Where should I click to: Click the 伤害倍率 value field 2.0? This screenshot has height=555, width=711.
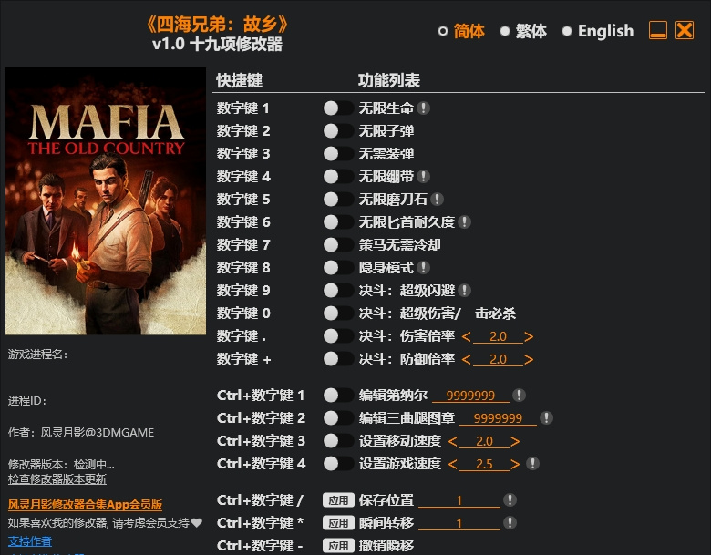pos(498,336)
